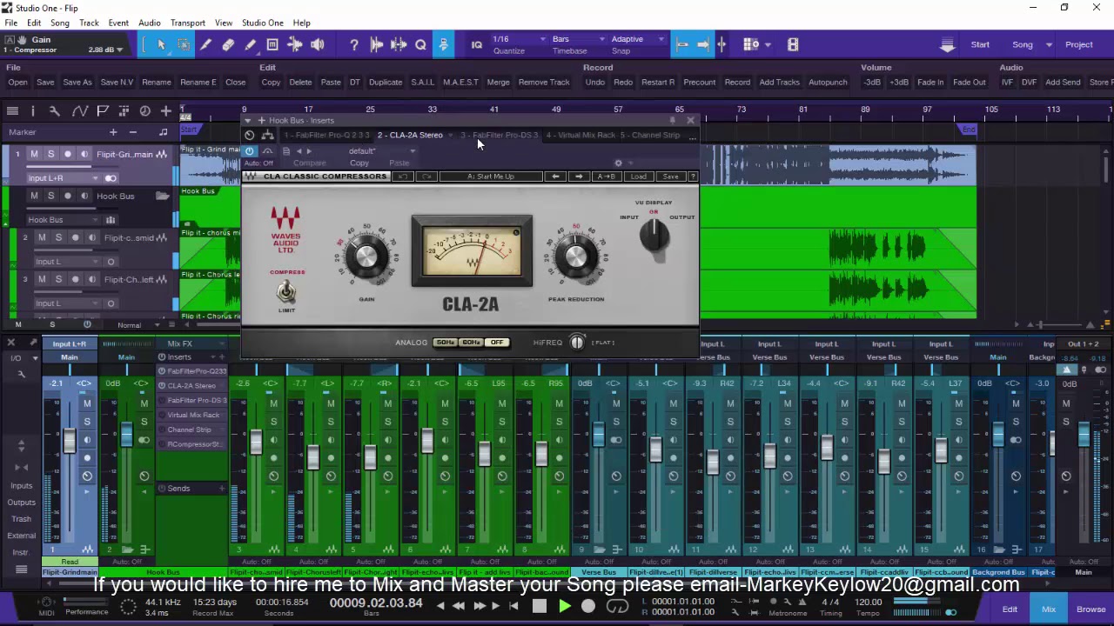This screenshot has width=1114, height=626.
Task: Mute the Flipit-Grindmain track
Action: point(34,154)
